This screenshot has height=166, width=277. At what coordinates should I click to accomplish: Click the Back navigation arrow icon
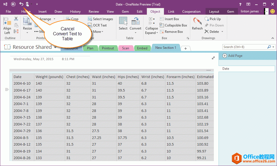13,4
